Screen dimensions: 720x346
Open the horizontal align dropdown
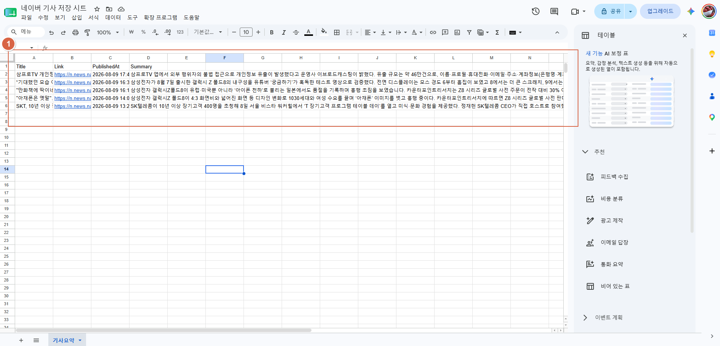click(x=370, y=32)
